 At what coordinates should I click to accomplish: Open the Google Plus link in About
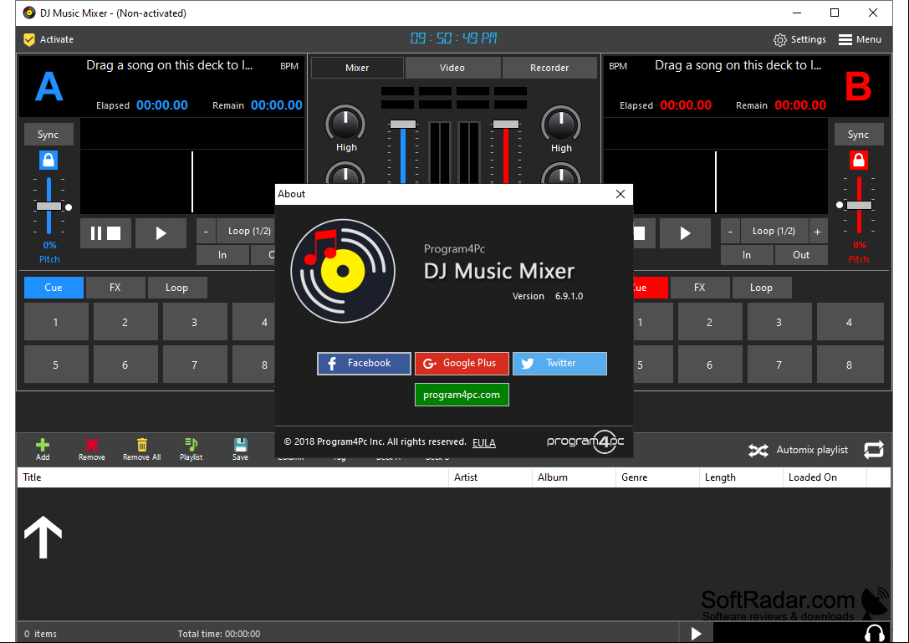462,364
